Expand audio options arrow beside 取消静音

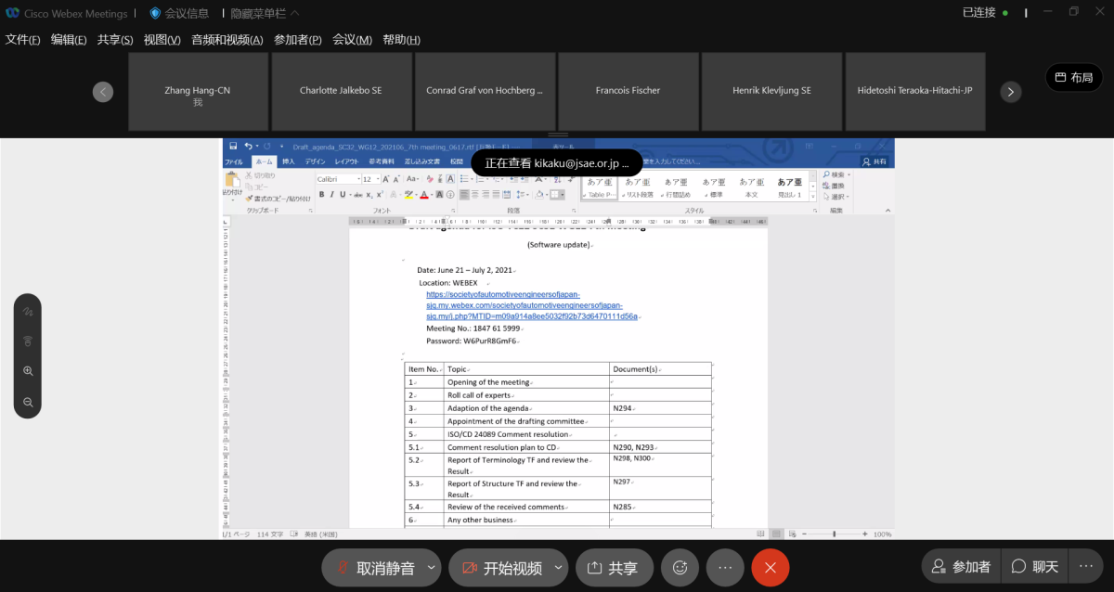click(x=431, y=568)
